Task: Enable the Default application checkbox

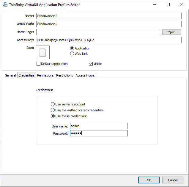Action: (38, 64)
